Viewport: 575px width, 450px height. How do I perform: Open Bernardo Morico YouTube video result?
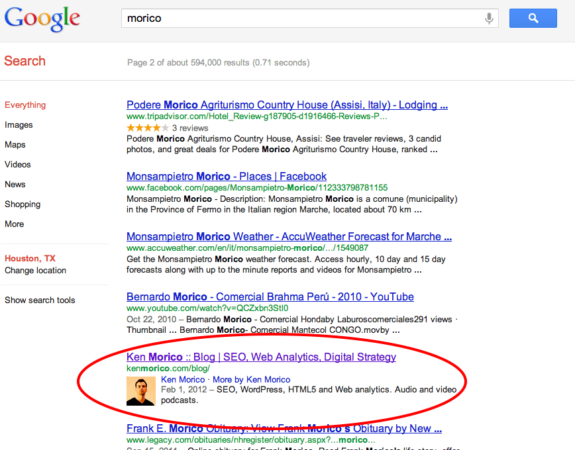coord(270,297)
